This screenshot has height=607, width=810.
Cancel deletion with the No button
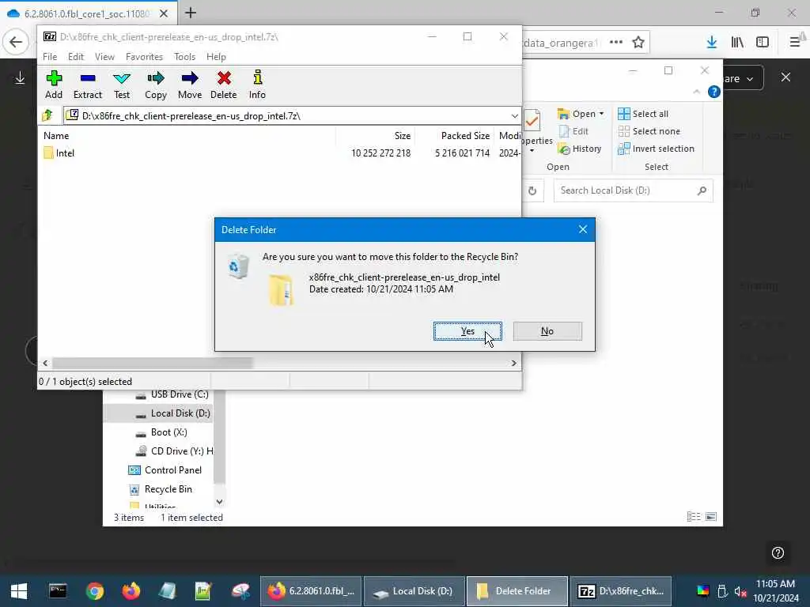(547, 331)
